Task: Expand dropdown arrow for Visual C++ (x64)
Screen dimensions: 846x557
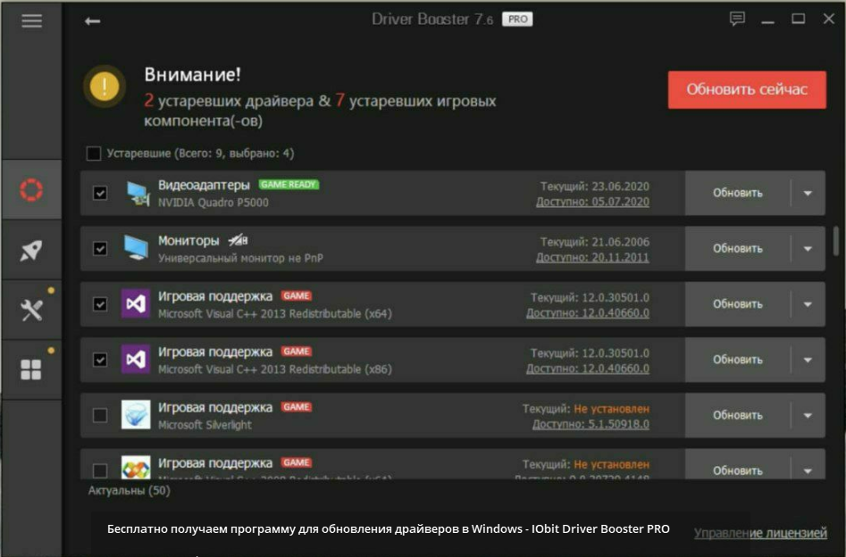Action: [x=808, y=304]
